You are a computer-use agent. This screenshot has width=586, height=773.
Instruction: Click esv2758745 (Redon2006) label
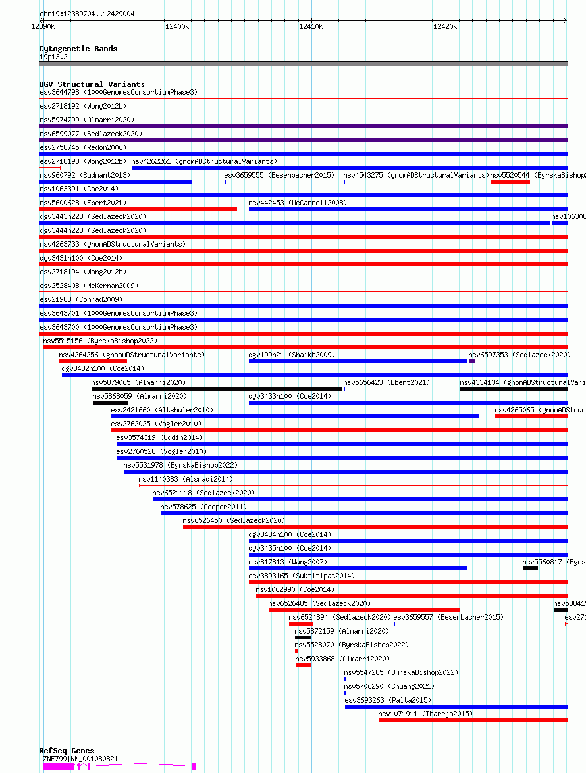tap(83, 147)
